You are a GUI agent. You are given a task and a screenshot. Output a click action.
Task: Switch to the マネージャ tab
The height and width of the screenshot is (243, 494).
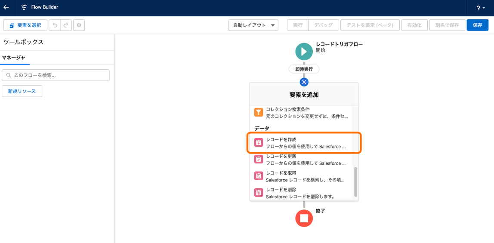point(13,58)
